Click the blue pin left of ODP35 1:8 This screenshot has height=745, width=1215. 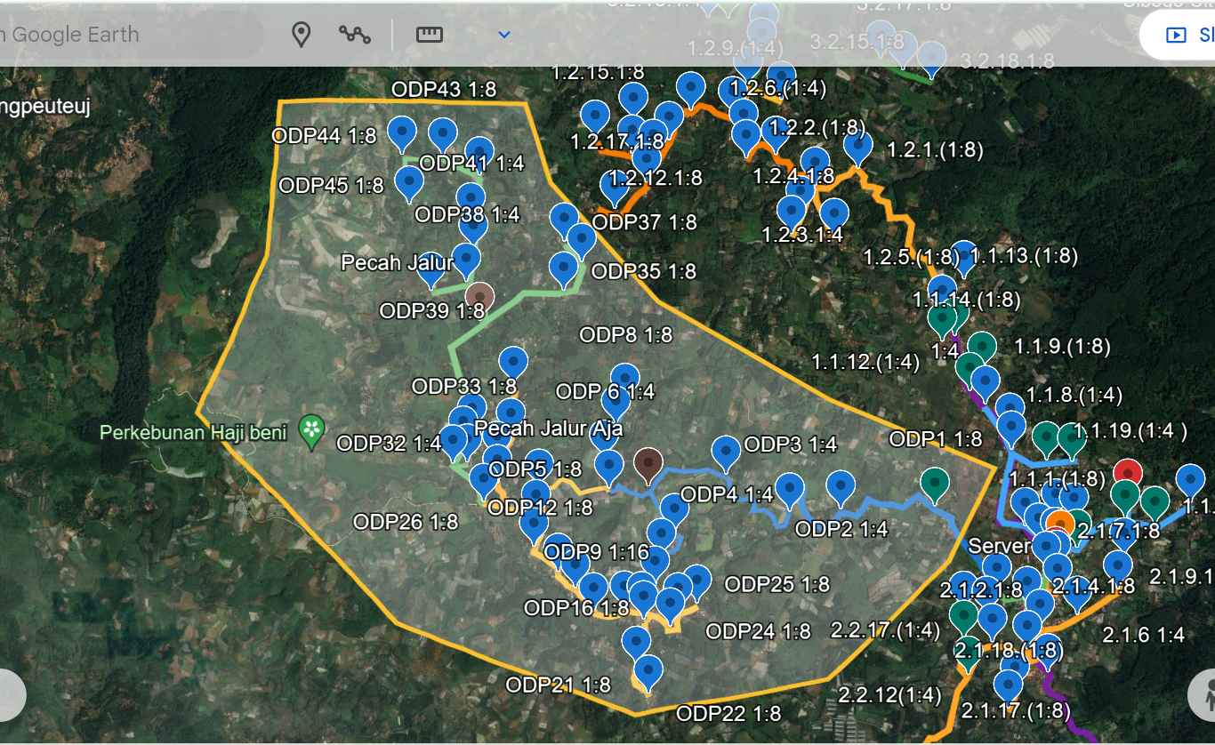[563, 269]
